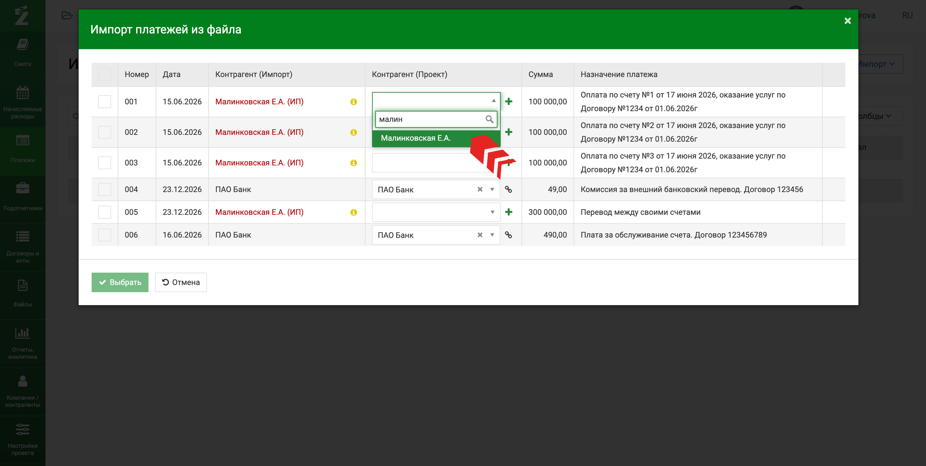The width and height of the screenshot is (926, 466).
Task: Click the 300 000,00 amount cell
Action: [547, 212]
